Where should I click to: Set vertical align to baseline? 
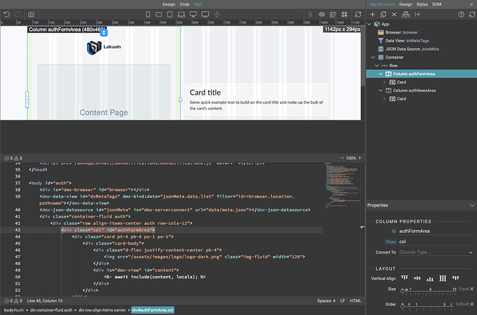456,278
